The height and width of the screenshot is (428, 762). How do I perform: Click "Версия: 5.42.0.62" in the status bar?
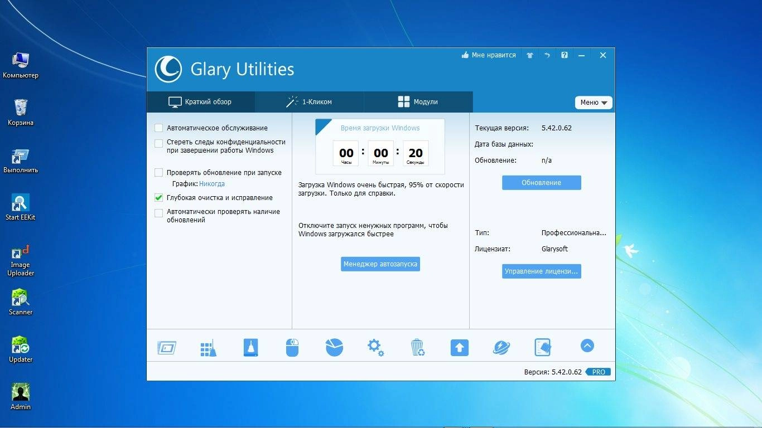click(553, 372)
